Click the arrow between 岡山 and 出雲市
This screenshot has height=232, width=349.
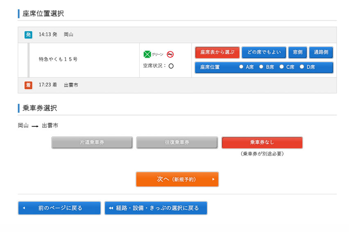pyautogui.click(x=35, y=126)
